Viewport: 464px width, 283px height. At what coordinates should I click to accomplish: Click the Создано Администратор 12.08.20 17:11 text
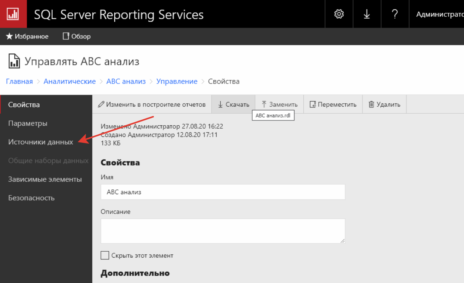coord(159,135)
